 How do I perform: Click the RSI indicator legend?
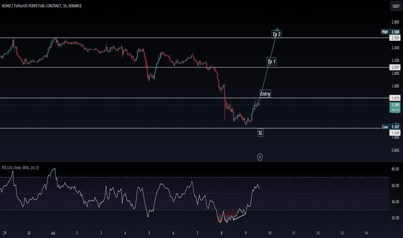(x=20, y=167)
